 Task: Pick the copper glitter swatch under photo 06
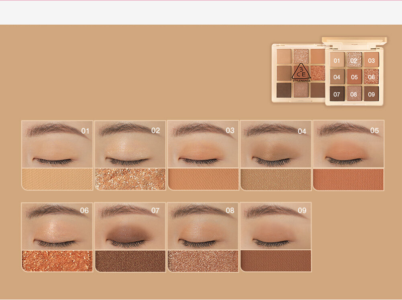(57, 261)
